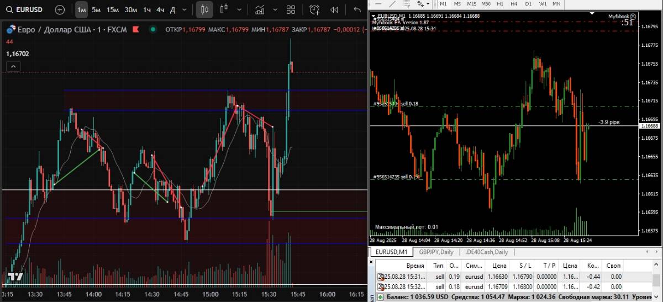Select the 30м timeframe button
The height and width of the screenshot is (302, 663).
[x=131, y=9]
